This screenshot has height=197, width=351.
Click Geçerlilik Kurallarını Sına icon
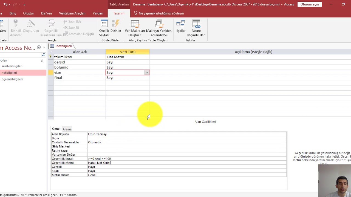click(51, 28)
